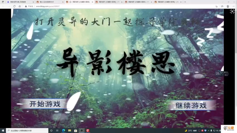This screenshot has height=133, width=237.
Task: Open Task View from the taskbar
Action: [x=57, y=131]
